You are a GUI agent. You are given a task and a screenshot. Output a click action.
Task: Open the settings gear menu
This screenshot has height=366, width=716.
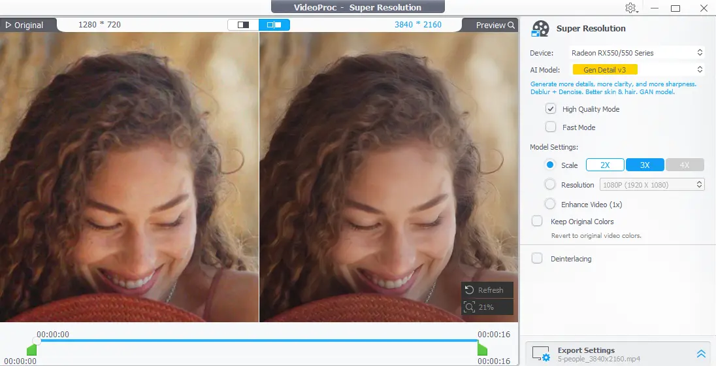[x=631, y=8]
